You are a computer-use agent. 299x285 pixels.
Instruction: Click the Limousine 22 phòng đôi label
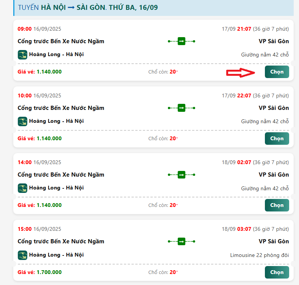pyautogui.click(x=259, y=255)
